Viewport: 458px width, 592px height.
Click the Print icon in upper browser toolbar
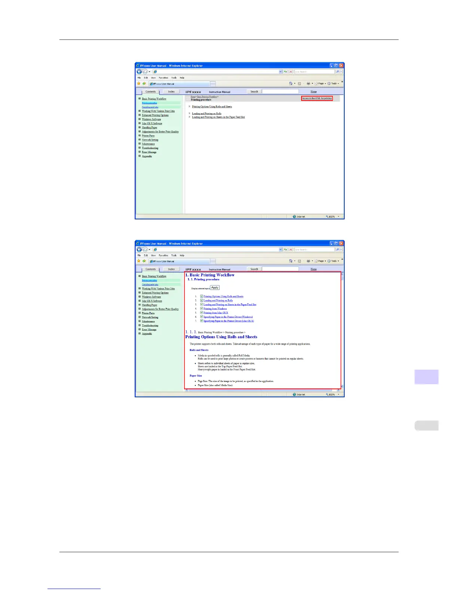(308, 84)
